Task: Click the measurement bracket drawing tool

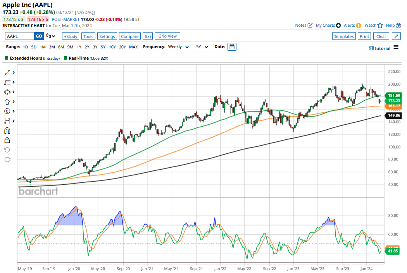Action: pos(7,121)
